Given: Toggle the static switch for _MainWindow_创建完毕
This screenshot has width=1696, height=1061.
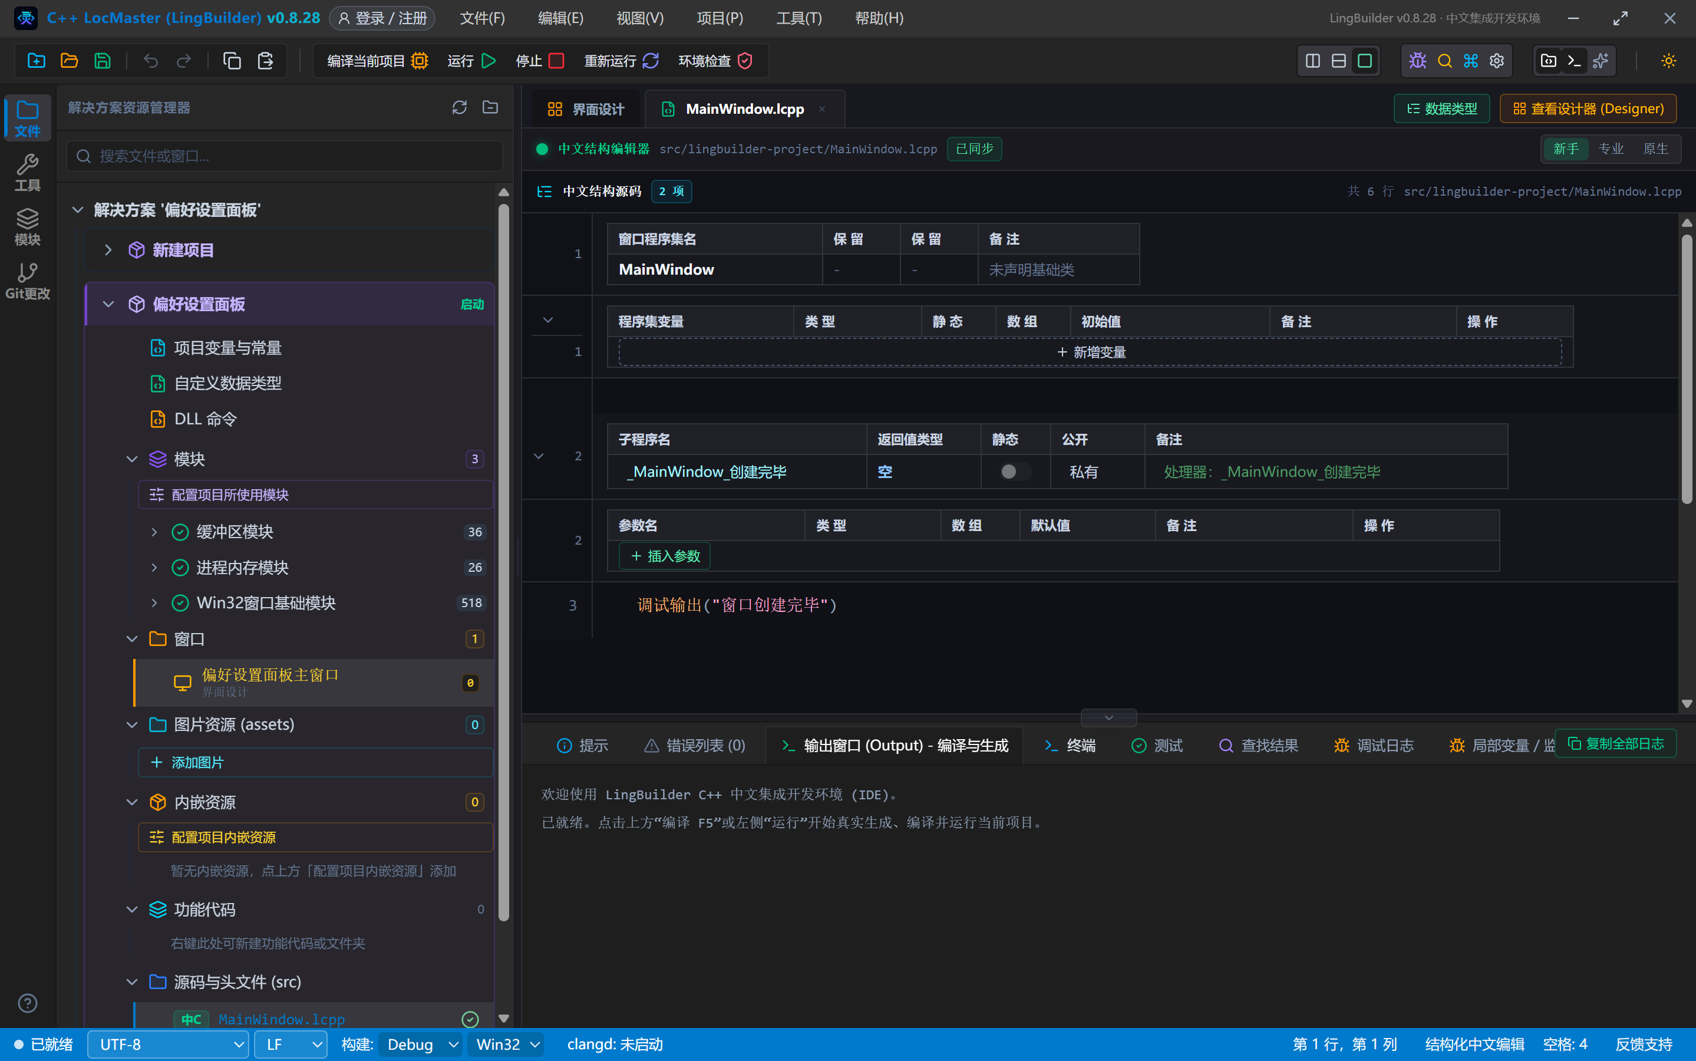Looking at the screenshot, I should [1015, 472].
